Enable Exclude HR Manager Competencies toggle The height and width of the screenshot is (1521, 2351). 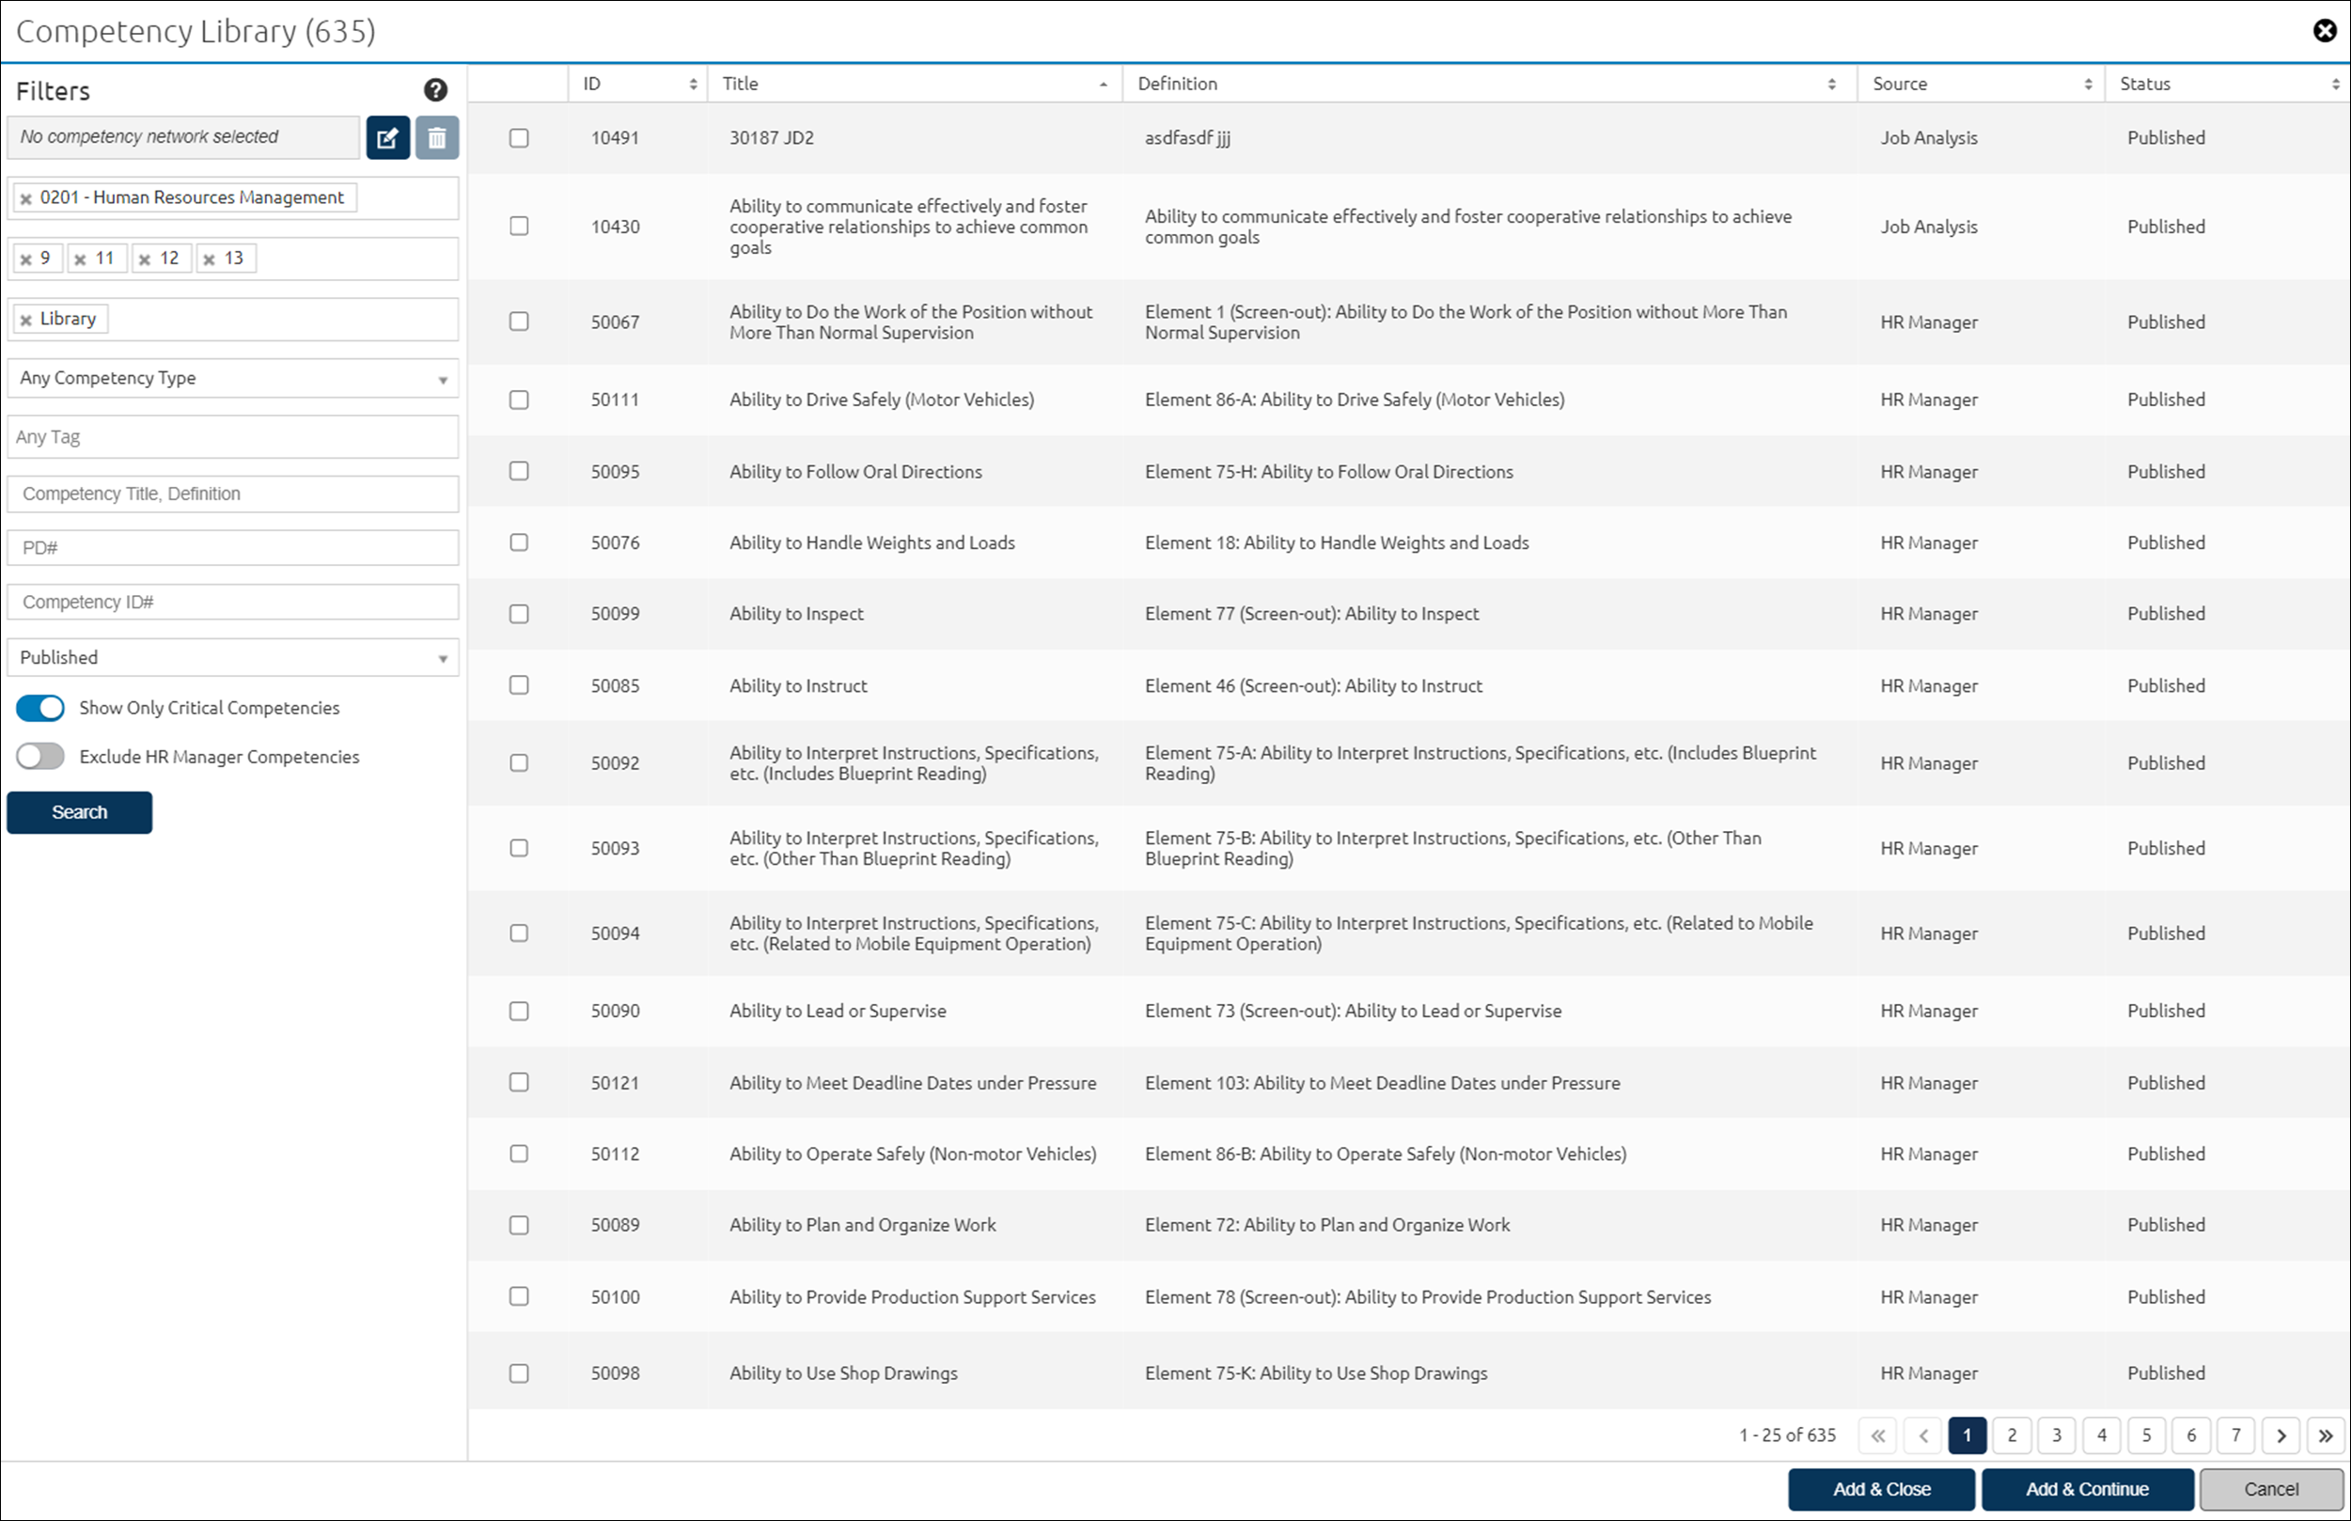(40, 757)
